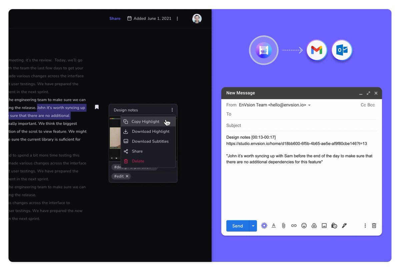
Task: Click the EnVsion logo circle
Action: pyautogui.click(x=264, y=50)
